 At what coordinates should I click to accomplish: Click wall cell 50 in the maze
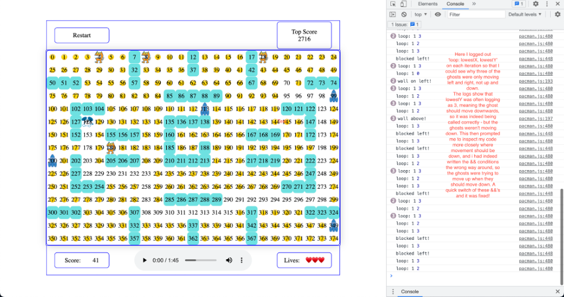click(x=52, y=83)
